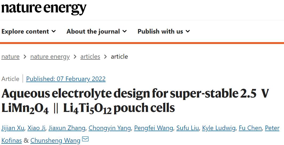This screenshot has height=145, width=284.
Task: Click the Kyle Ludwig author link
Action: (219, 128)
